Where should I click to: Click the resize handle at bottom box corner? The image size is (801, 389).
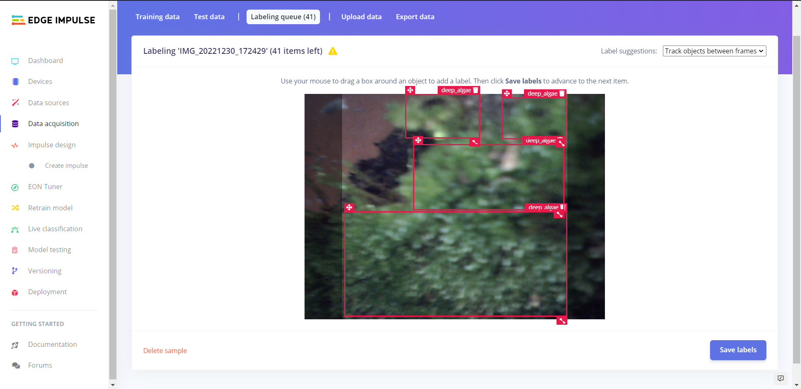[562, 321]
